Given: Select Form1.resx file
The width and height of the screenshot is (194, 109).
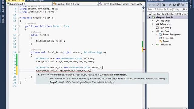Looking at the screenshot, I should pos(169,38).
